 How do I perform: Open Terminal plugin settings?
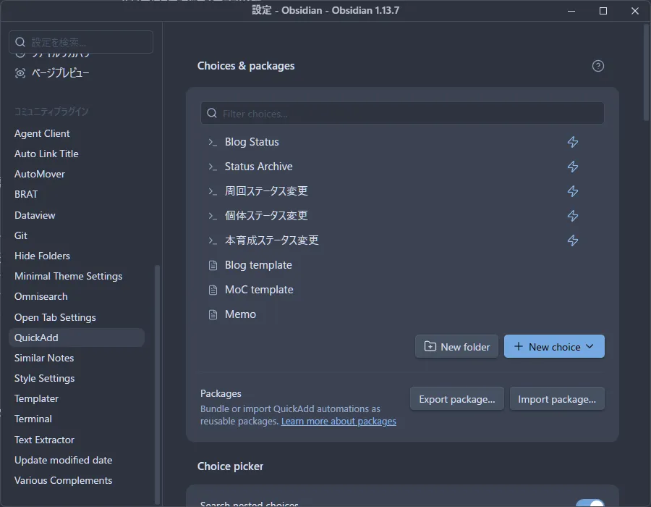click(33, 419)
